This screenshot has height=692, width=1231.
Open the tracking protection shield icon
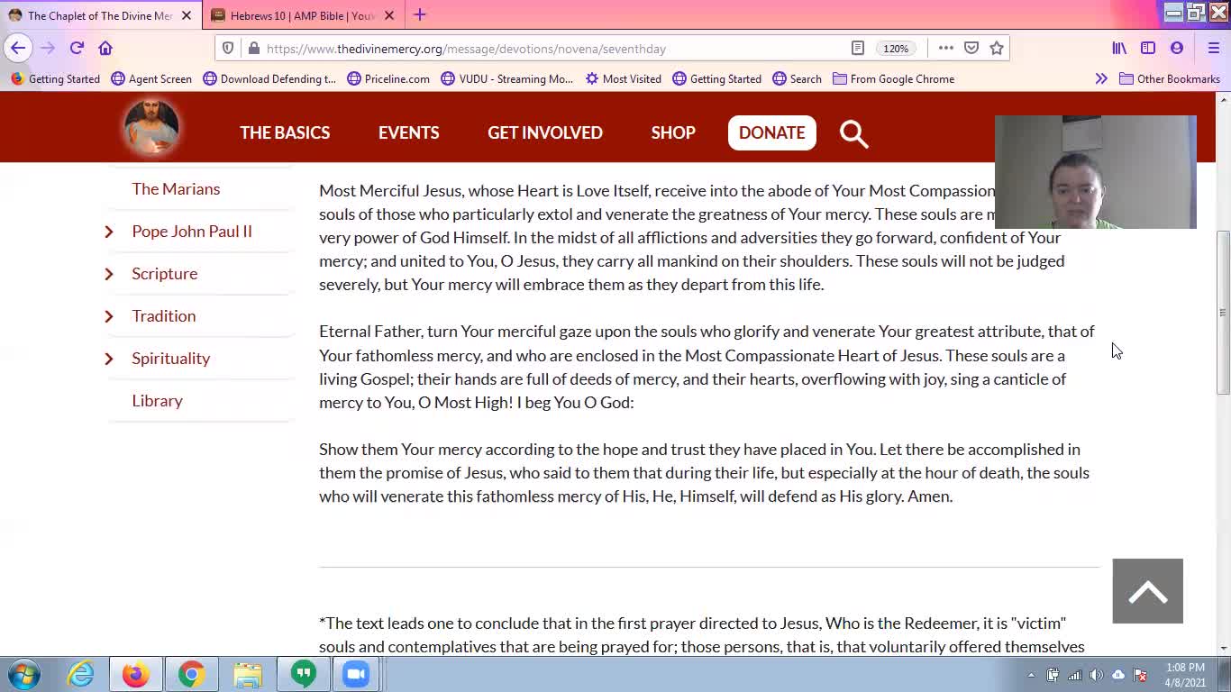pyautogui.click(x=228, y=49)
